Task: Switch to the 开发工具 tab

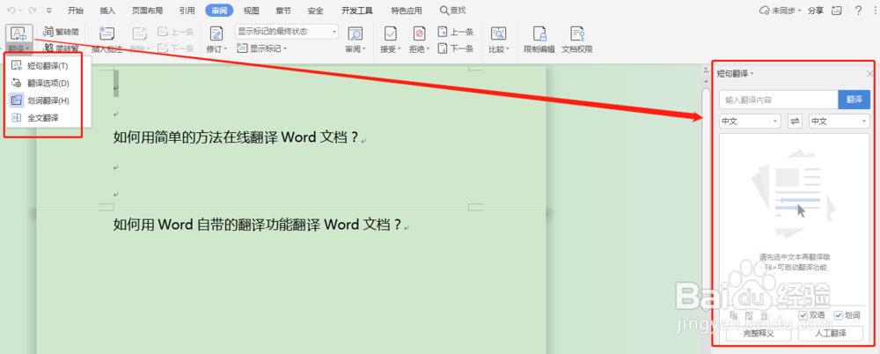Action: (x=357, y=11)
